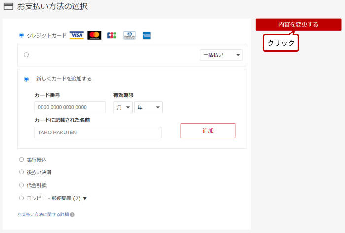345x233 pixels.
Task: Select the saved card radio next to 一括払い
Action: (x=26, y=55)
